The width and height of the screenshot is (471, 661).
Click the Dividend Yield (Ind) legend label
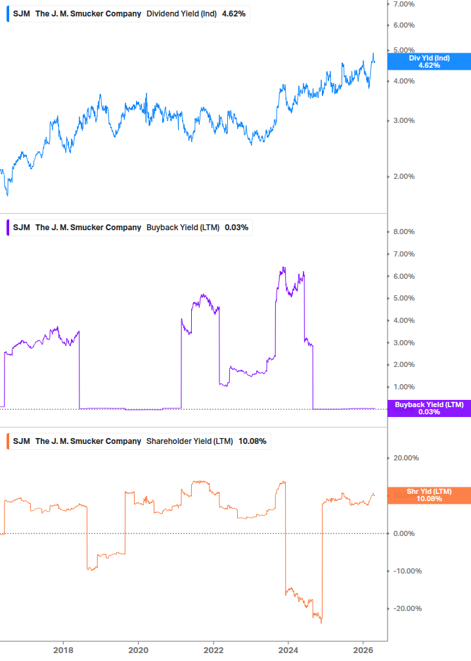tap(181, 14)
